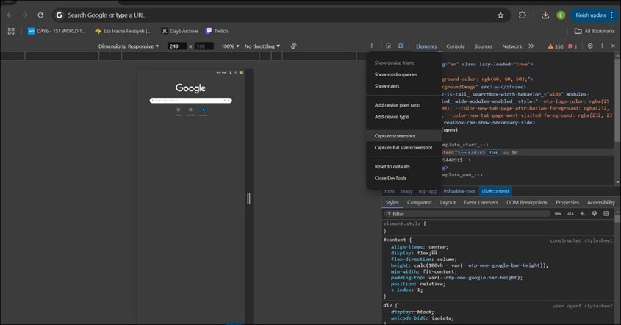Open the 100% zoom dropdown
This screenshot has width=621, height=325.
click(x=230, y=46)
